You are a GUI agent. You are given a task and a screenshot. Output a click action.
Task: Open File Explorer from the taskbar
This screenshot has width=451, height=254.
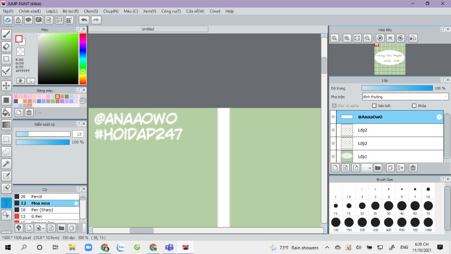coord(72,247)
